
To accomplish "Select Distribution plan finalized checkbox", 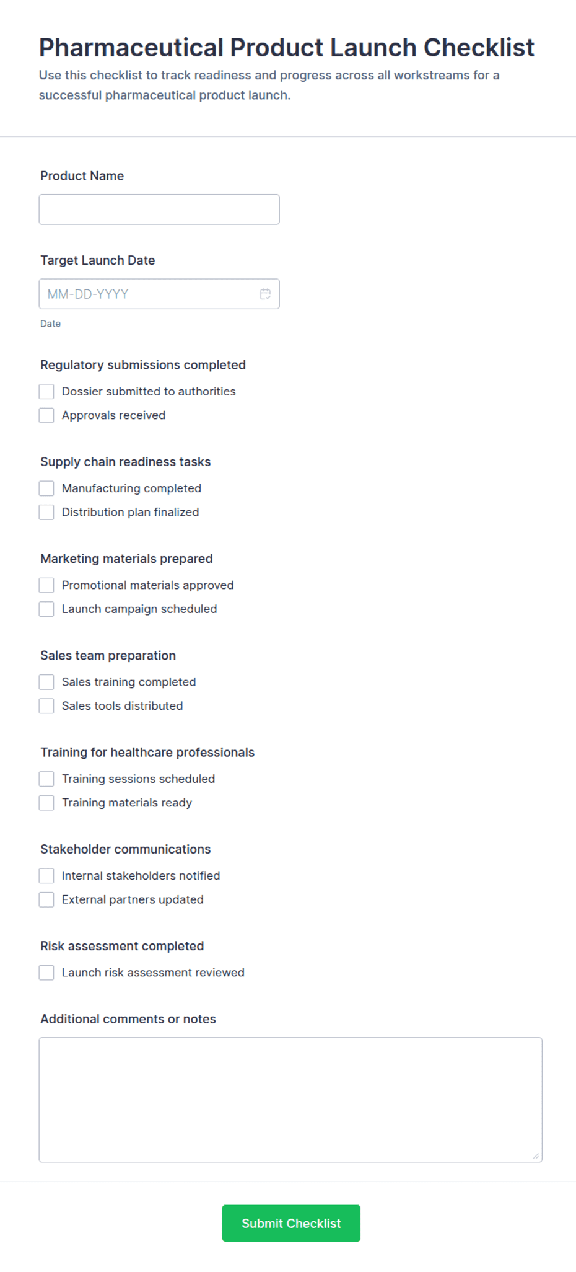I will [46, 512].
